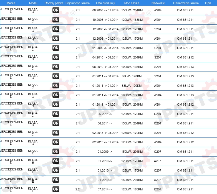Click the ON icon in the 08.2010 row

click(56, 67)
